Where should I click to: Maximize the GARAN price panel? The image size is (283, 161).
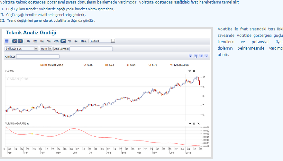[194, 71]
